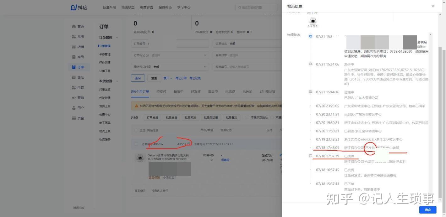Open 用户 in the left sidebar

(78, 108)
